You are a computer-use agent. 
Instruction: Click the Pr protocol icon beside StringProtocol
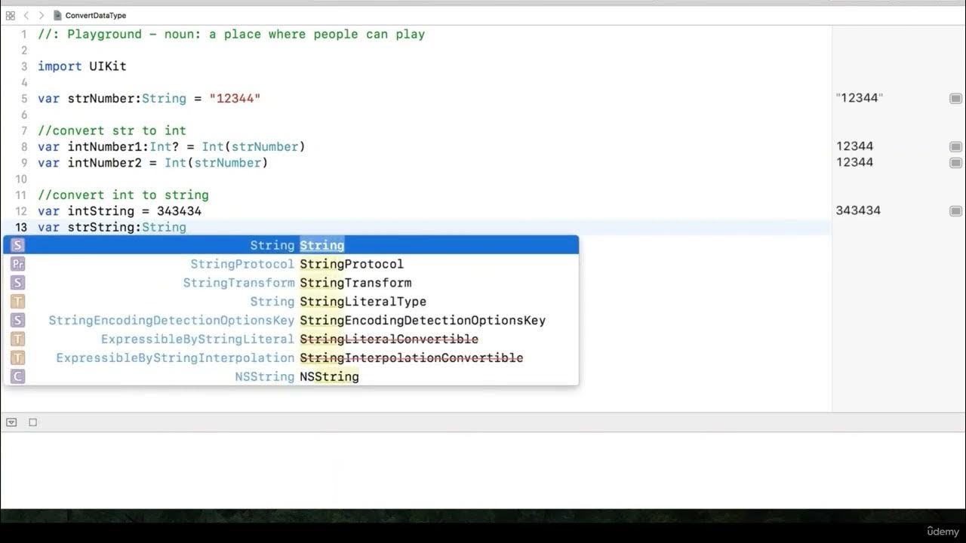[x=18, y=264]
